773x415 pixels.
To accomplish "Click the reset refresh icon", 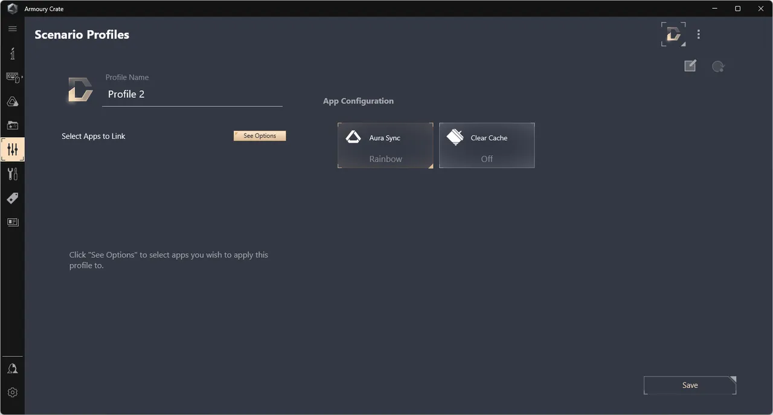I will point(718,66).
